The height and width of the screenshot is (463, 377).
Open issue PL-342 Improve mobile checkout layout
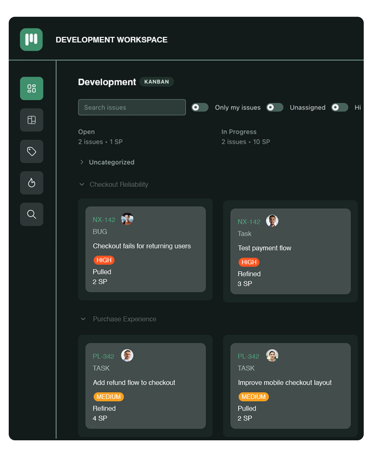tap(290, 386)
